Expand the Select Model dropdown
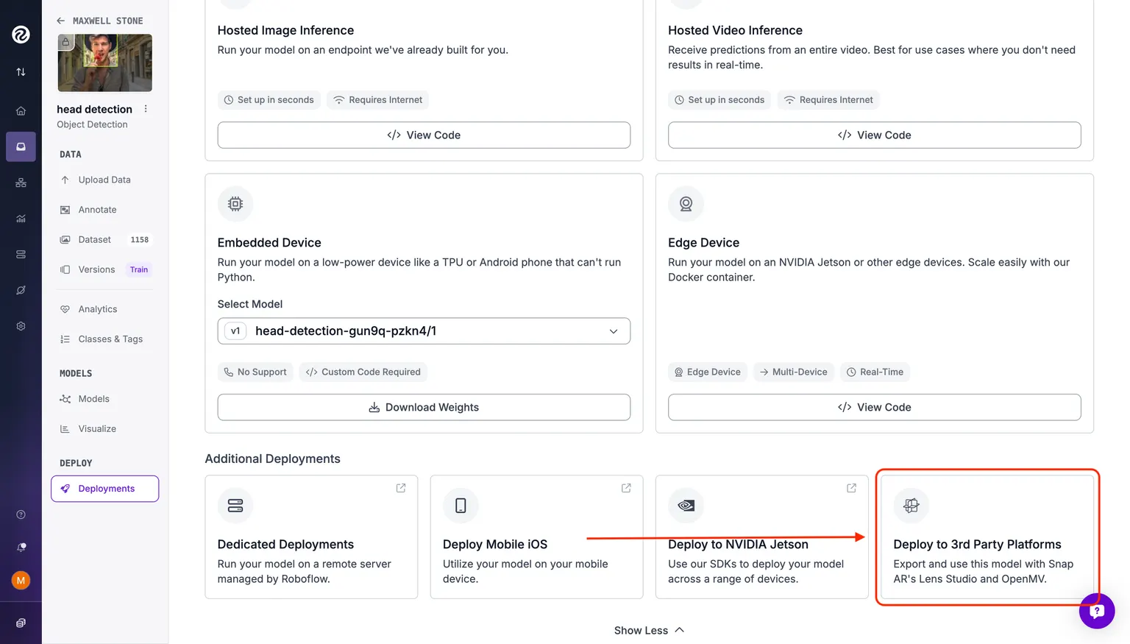Viewport: 1130px width, 644px height. [424, 331]
